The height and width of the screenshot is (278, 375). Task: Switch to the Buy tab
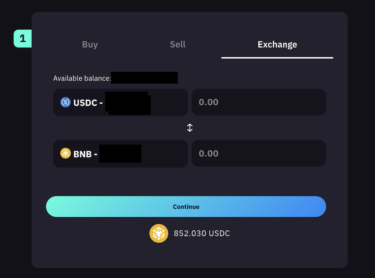coord(90,45)
